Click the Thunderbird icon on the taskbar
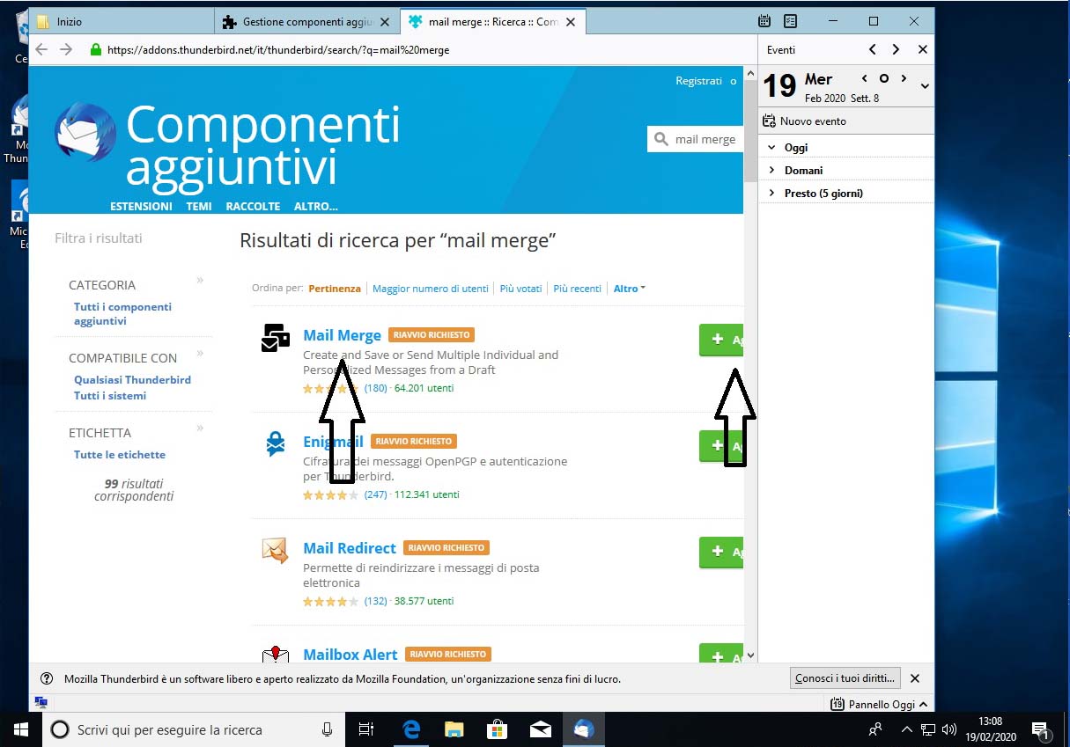Viewport: 1070px width, 747px height. click(583, 729)
